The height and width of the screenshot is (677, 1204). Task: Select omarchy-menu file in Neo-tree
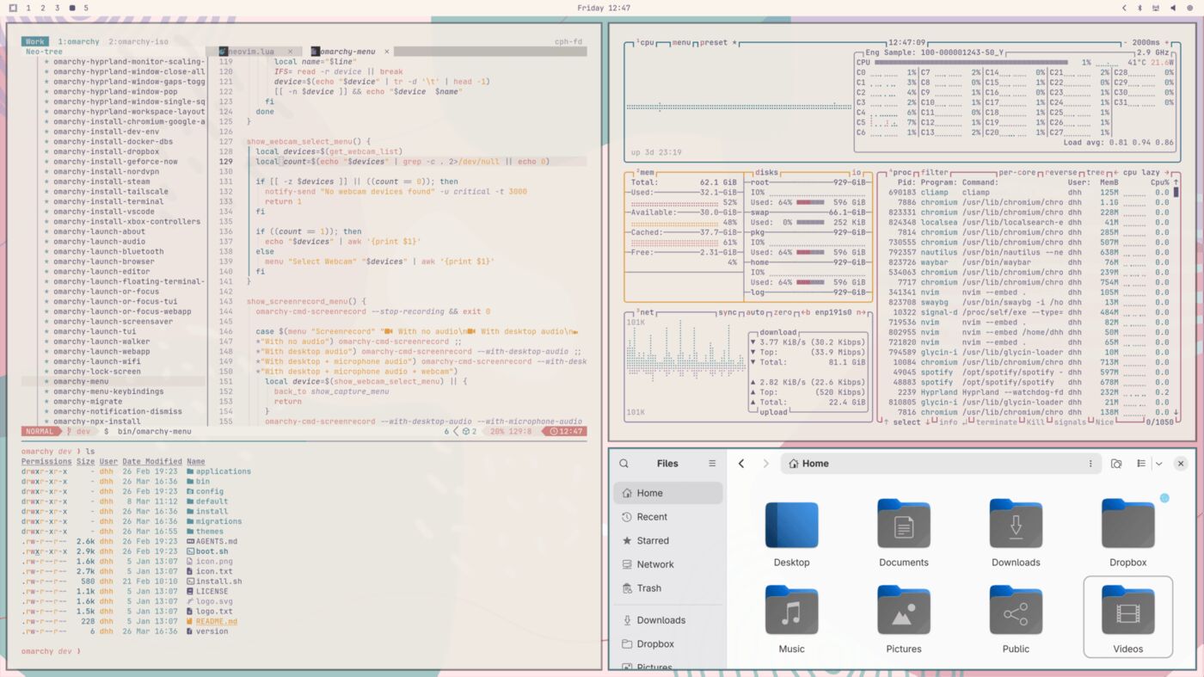coord(81,381)
